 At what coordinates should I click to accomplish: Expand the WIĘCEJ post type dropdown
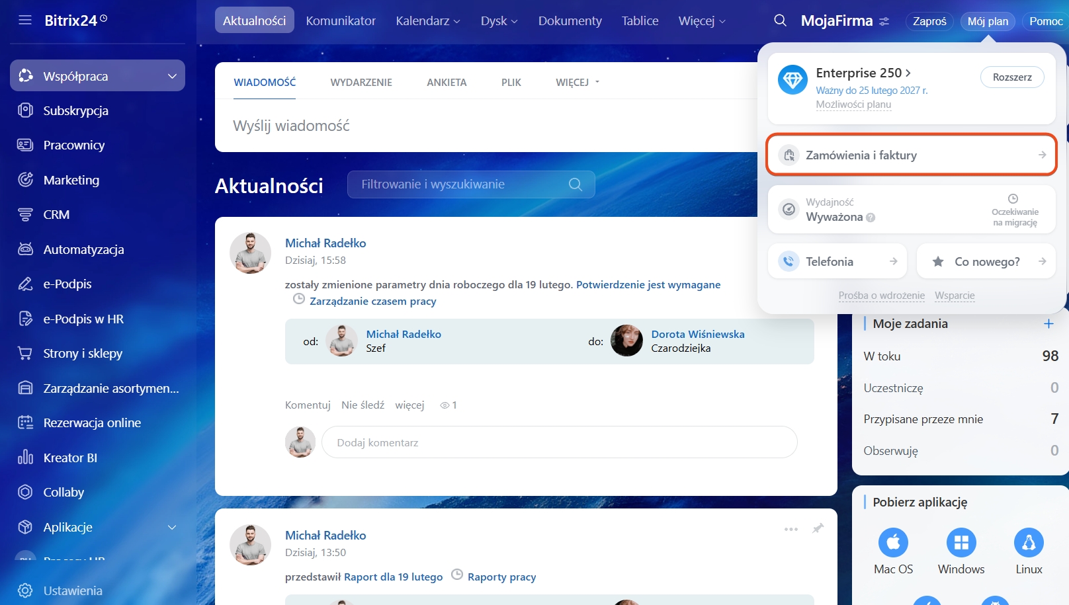point(577,82)
